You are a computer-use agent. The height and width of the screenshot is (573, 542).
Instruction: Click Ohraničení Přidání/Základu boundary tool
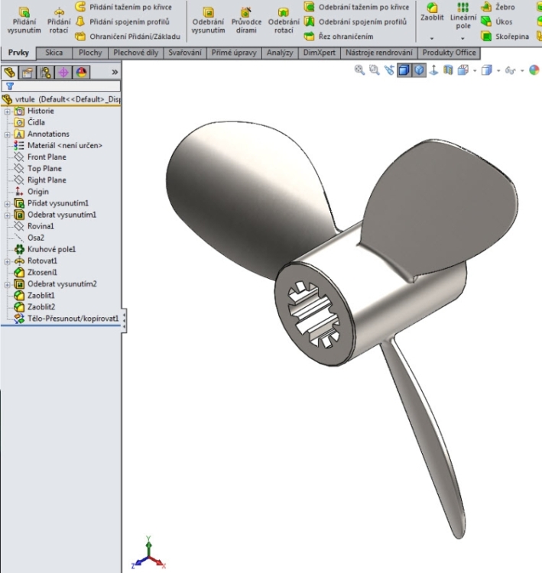point(128,37)
